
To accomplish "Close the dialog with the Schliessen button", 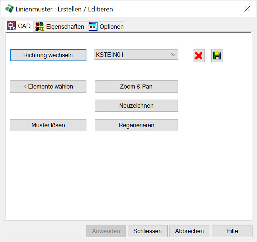I will (148, 231).
